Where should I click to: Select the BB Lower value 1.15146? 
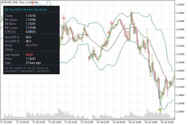[x=31, y=28]
